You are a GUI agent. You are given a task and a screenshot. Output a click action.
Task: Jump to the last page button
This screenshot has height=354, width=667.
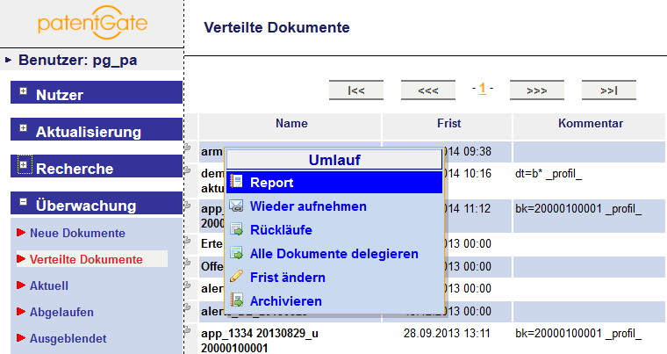[x=608, y=90]
